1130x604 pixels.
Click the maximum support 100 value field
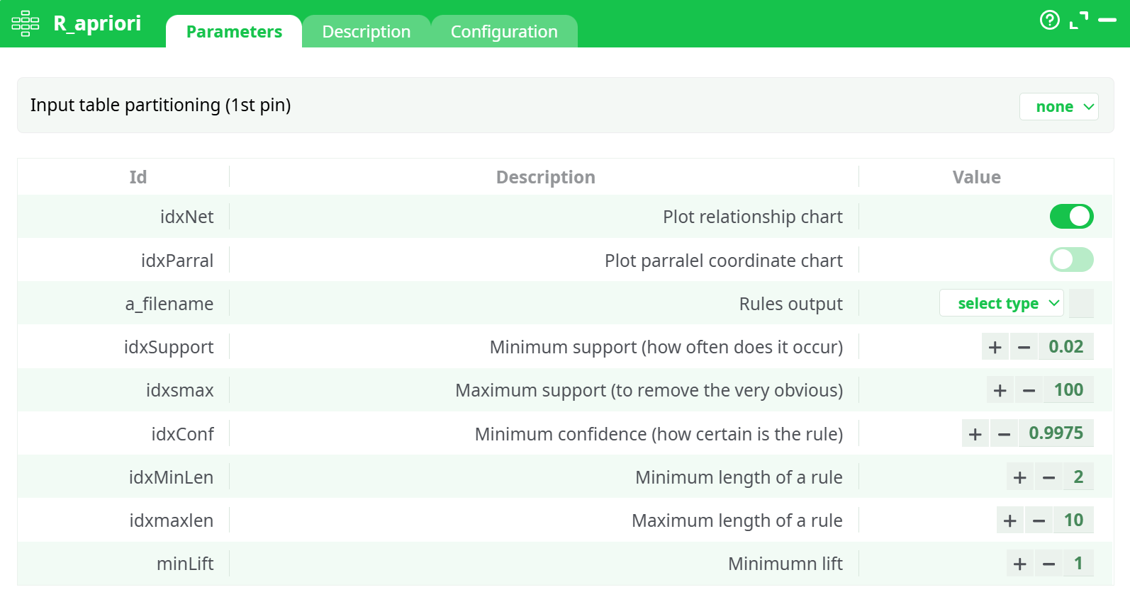coord(1068,390)
